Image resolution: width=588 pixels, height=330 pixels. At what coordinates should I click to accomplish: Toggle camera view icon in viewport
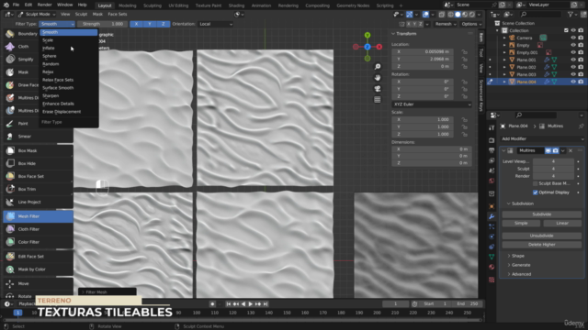click(x=378, y=89)
